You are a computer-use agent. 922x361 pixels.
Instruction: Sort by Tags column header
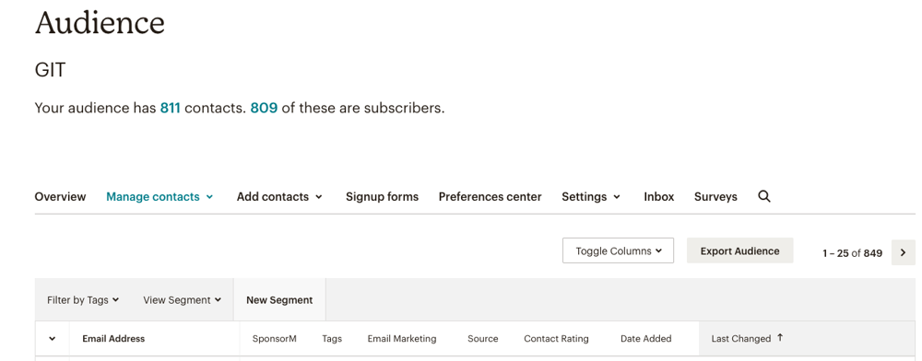pyautogui.click(x=332, y=339)
